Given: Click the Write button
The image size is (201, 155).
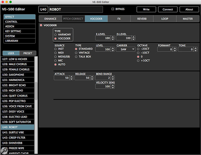Looking at the screenshot, I should click(x=146, y=9).
